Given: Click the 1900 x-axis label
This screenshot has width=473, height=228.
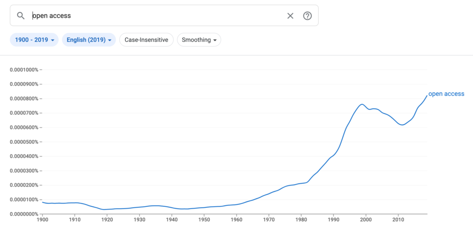Looking at the screenshot, I should coord(42,219).
